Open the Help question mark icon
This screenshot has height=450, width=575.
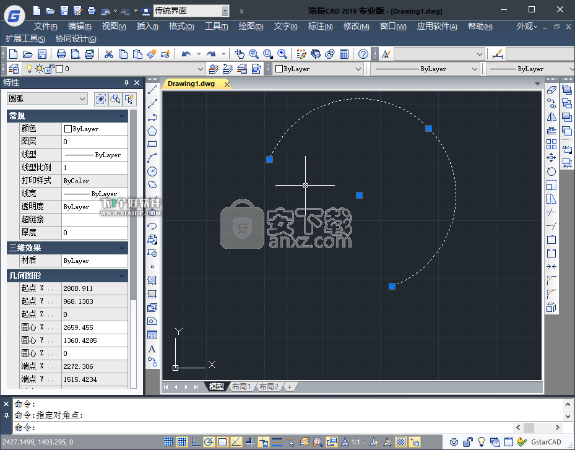pos(363,54)
